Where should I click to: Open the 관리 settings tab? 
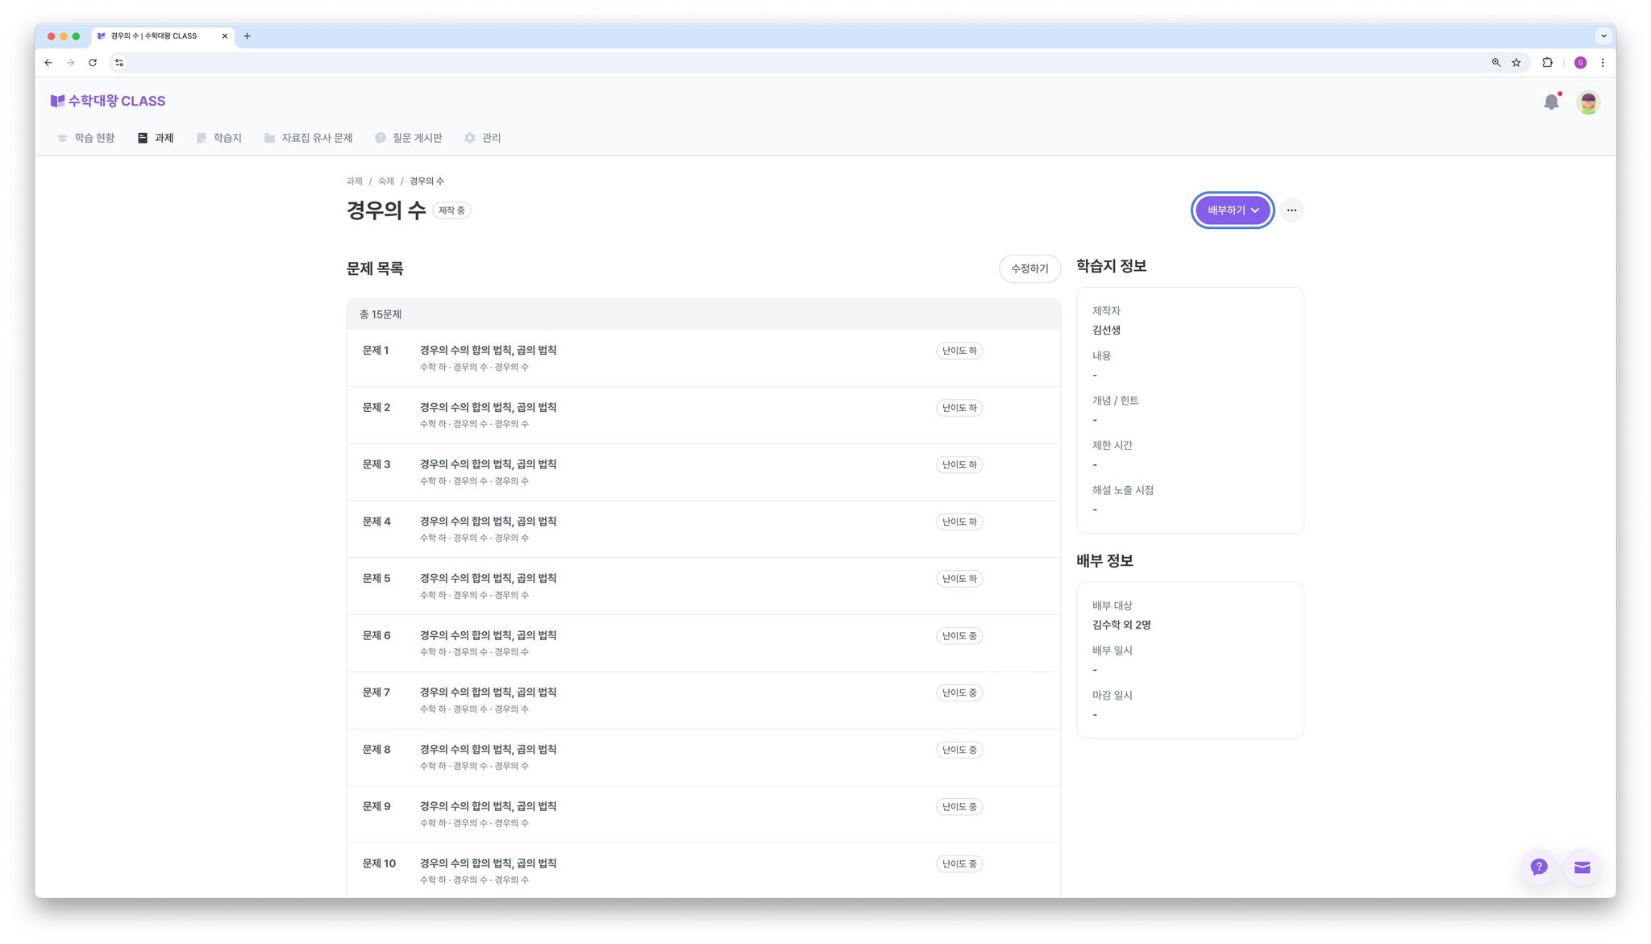pyautogui.click(x=483, y=138)
